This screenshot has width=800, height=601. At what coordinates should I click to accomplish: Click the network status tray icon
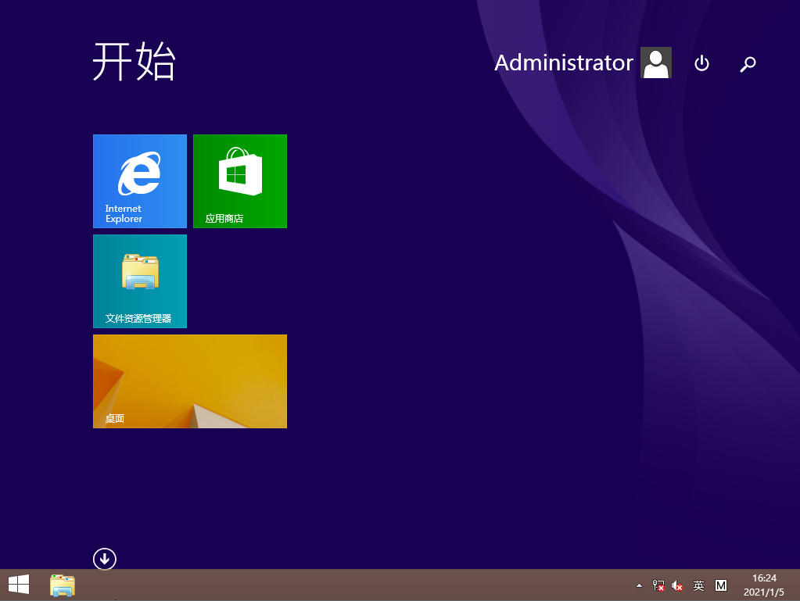pyautogui.click(x=658, y=585)
